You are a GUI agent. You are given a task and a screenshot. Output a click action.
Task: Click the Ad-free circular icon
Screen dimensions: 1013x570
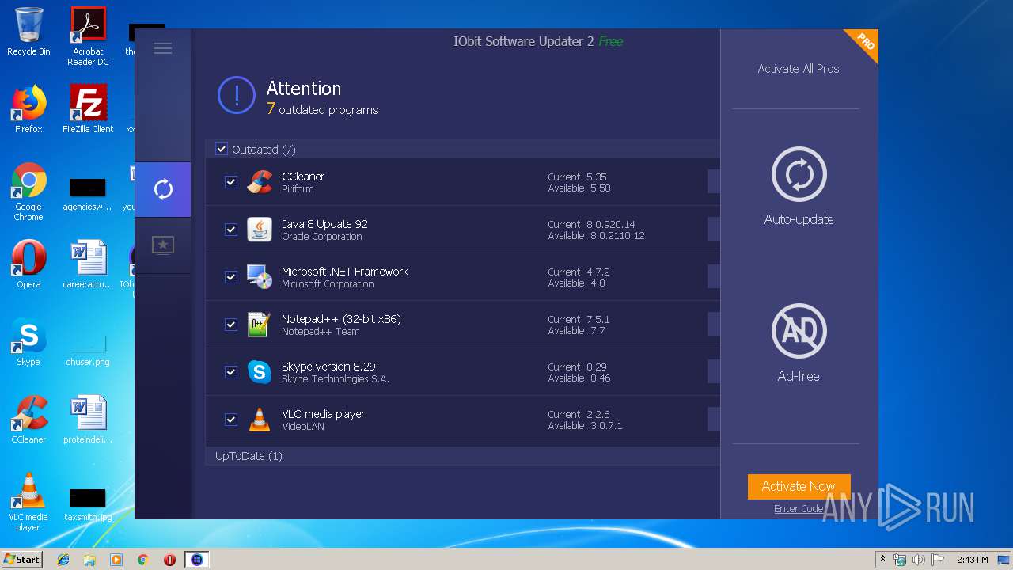[799, 331]
